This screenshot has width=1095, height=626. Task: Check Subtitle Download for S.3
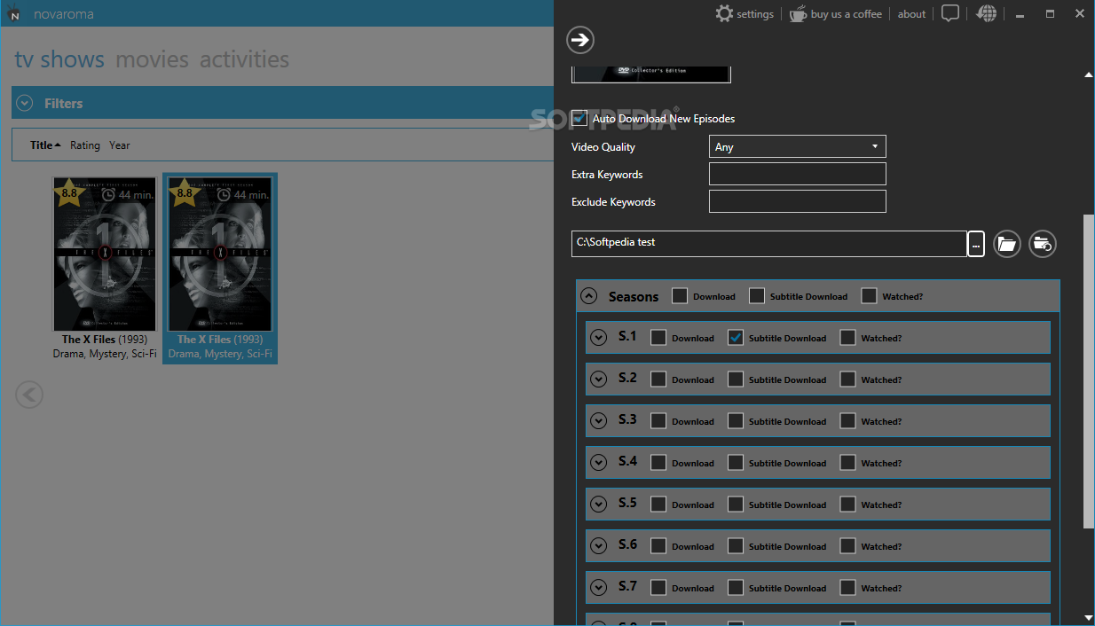coord(736,420)
